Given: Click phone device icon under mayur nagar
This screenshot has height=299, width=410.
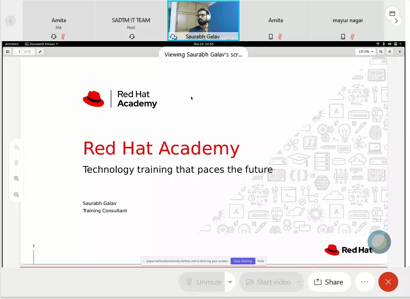Looking at the screenshot, I should [x=343, y=37].
